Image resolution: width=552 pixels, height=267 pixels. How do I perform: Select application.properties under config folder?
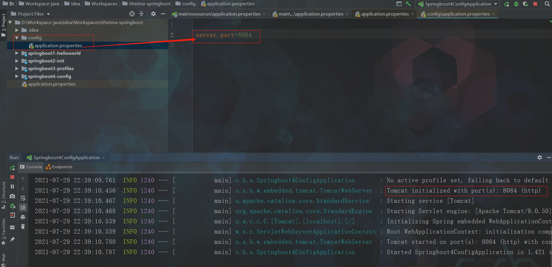pos(55,45)
